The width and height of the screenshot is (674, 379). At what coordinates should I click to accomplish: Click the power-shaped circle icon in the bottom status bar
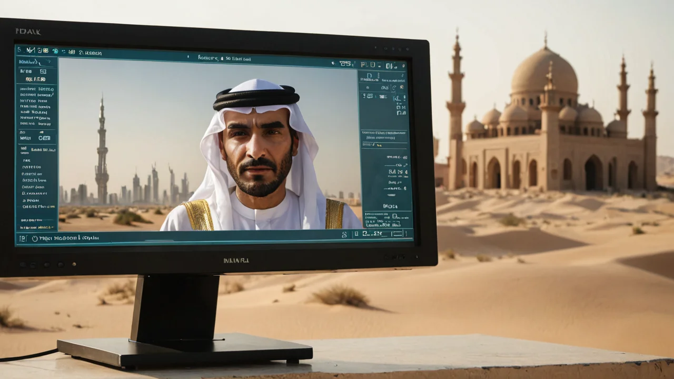(x=35, y=238)
